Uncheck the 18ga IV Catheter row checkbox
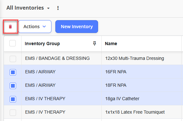Screen dimensions: 183x121 [x=13, y=99]
